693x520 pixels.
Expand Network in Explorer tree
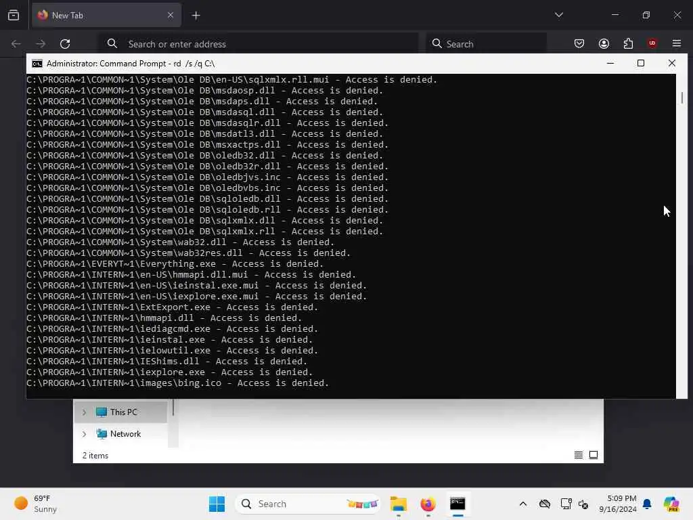(x=84, y=434)
